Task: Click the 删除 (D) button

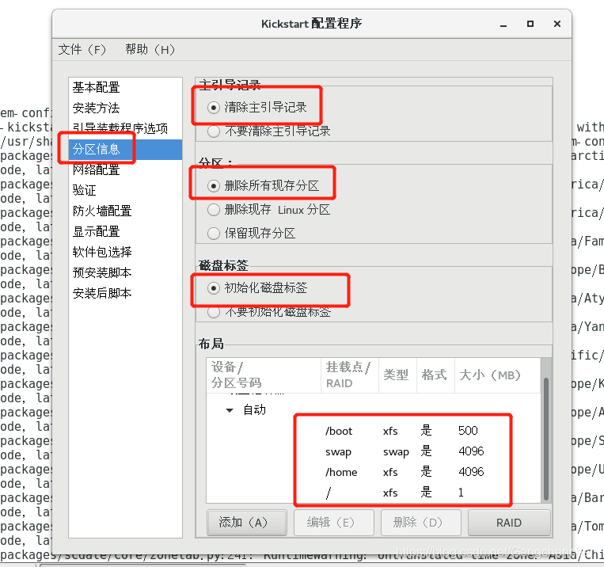Action: click(421, 523)
